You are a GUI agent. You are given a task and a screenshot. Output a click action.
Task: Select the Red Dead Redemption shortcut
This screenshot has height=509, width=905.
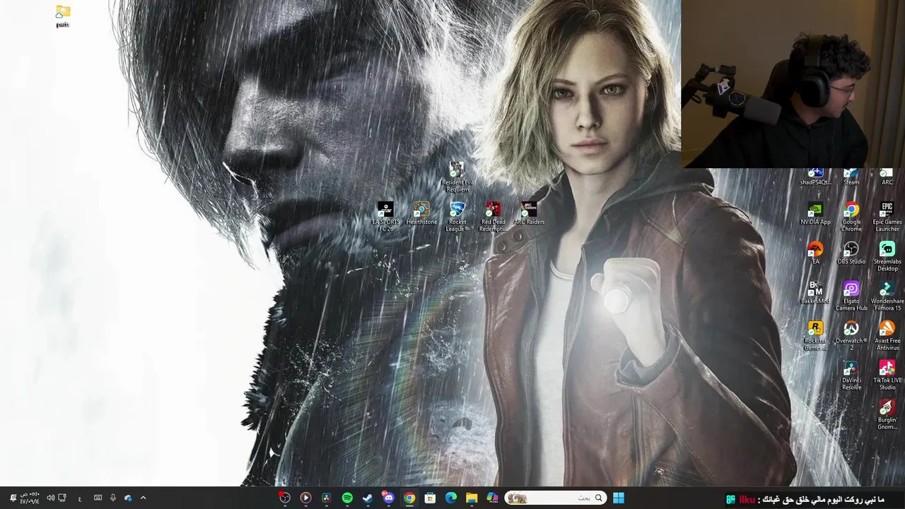493,216
